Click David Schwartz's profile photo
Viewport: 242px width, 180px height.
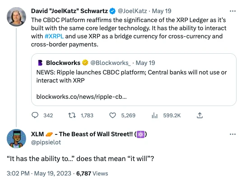(x=16, y=17)
